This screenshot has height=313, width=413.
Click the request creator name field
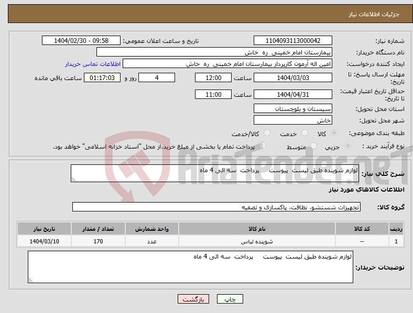(227, 64)
